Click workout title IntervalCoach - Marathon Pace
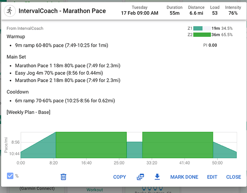The image size is (247, 193). pyautogui.click(x=62, y=11)
